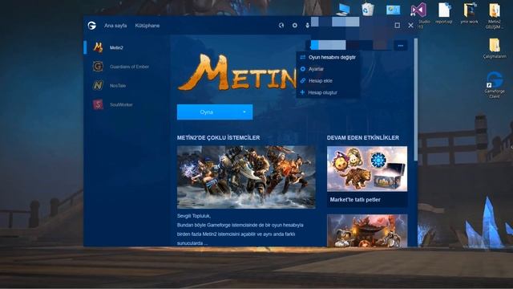Open the second event thumbnail with the building
The width and height of the screenshot is (513, 289).
pyautogui.click(x=367, y=230)
